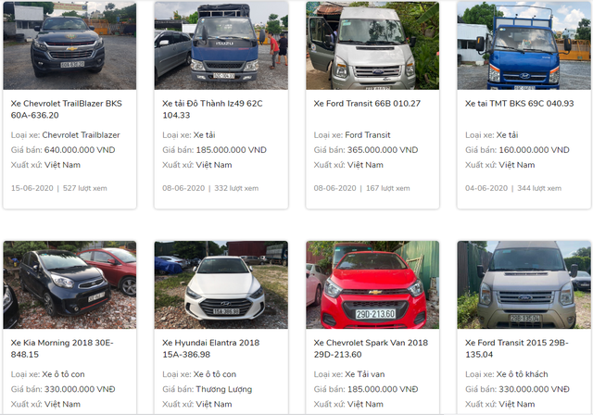Click the 15-06-2020 date on TrailBlazer card
The width and height of the screenshot is (593, 415).
click(x=32, y=188)
